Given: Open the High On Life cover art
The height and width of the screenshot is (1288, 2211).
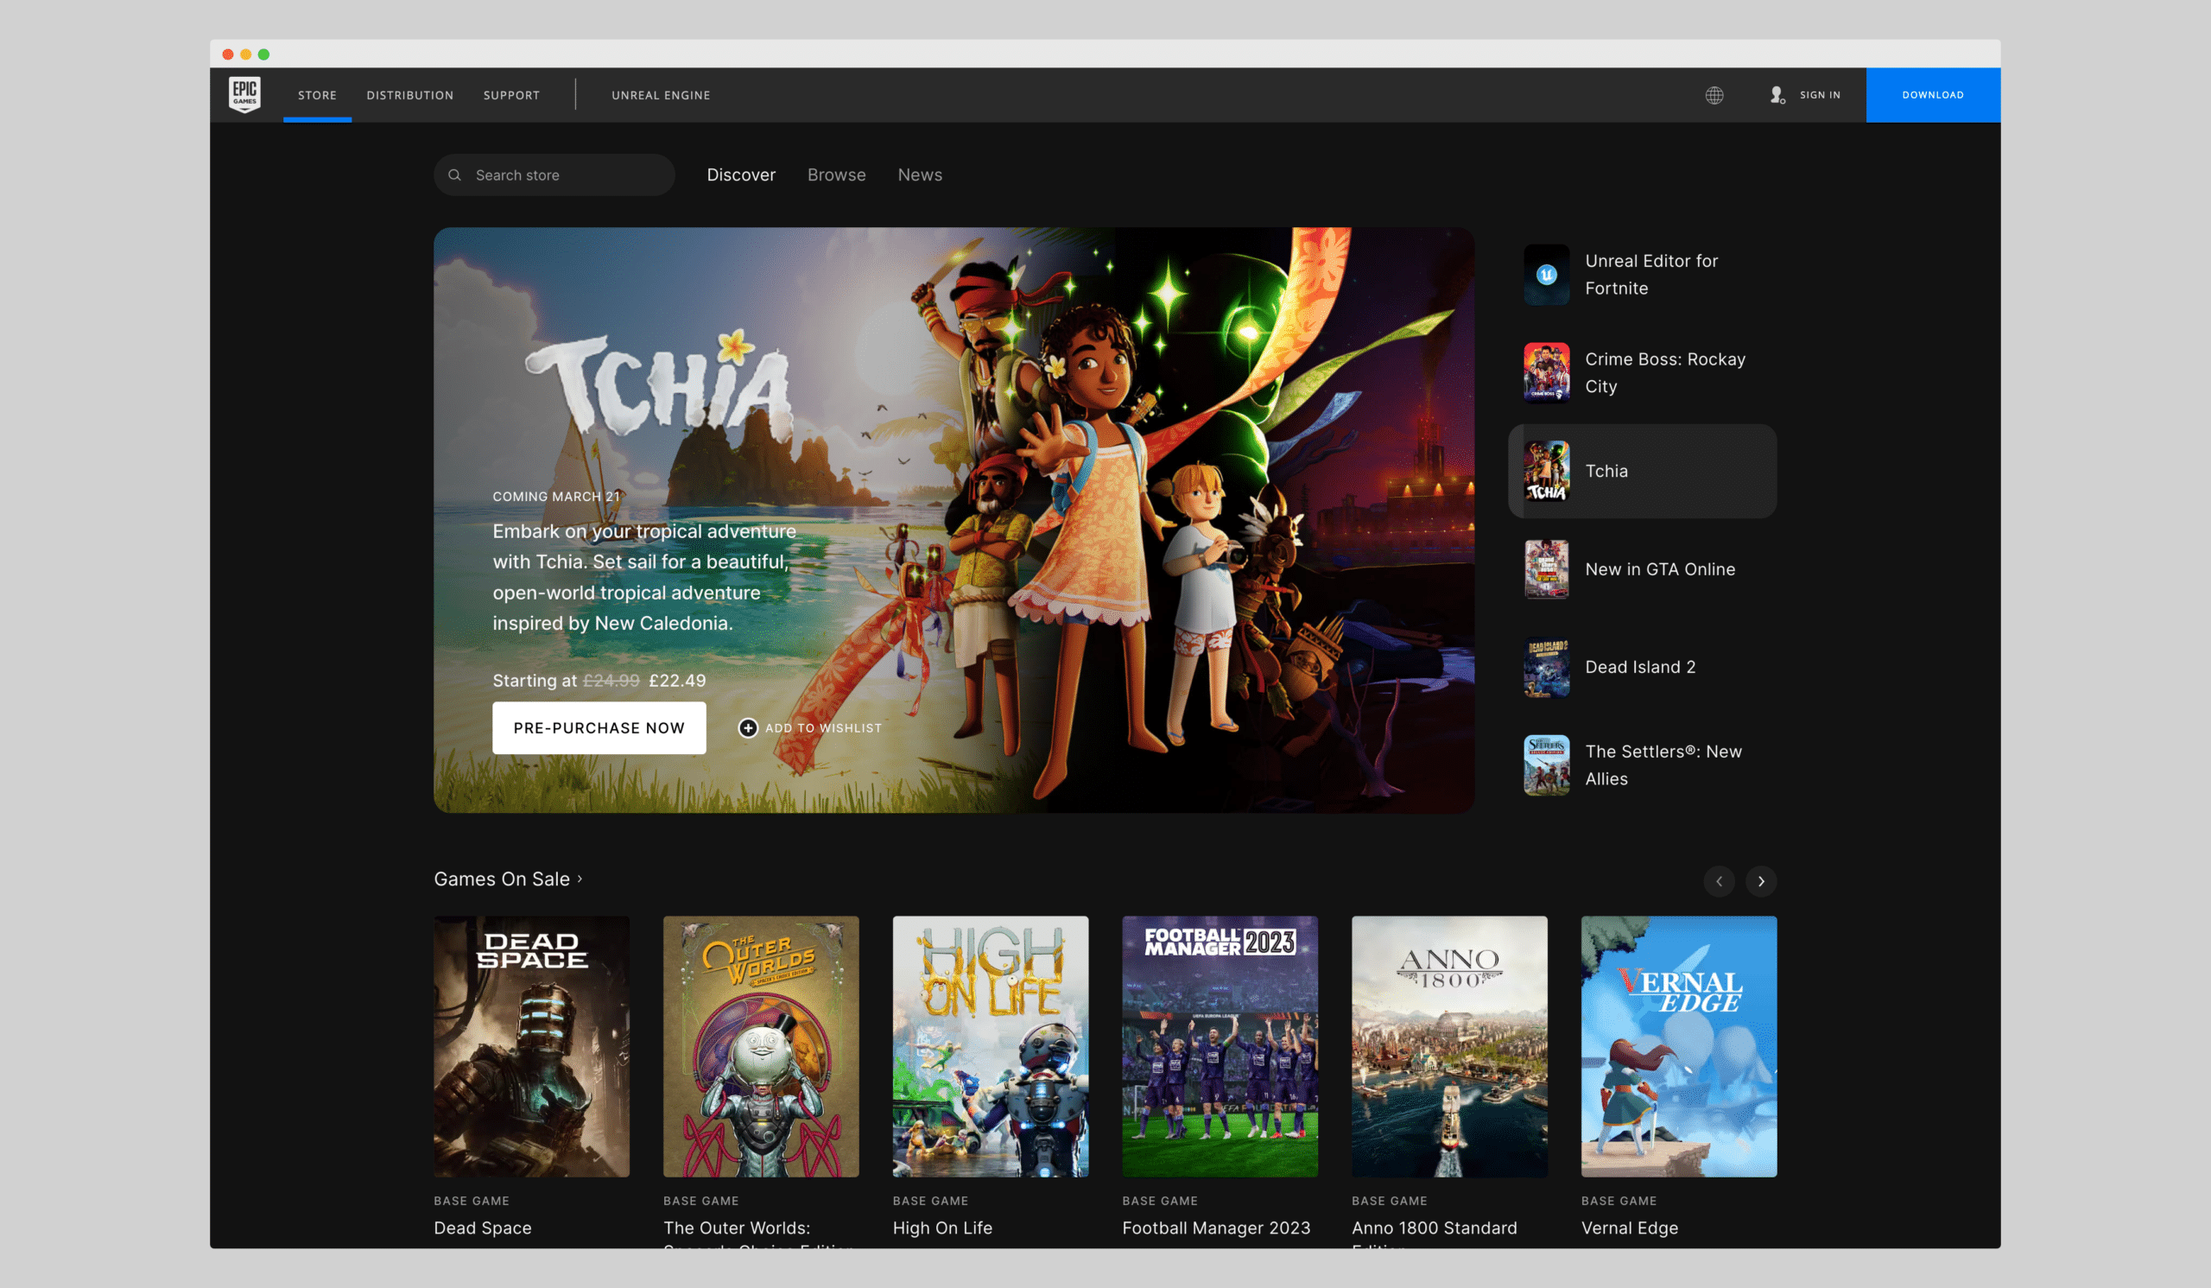Looking at the screenshot, I should [x=990, y=1046].
